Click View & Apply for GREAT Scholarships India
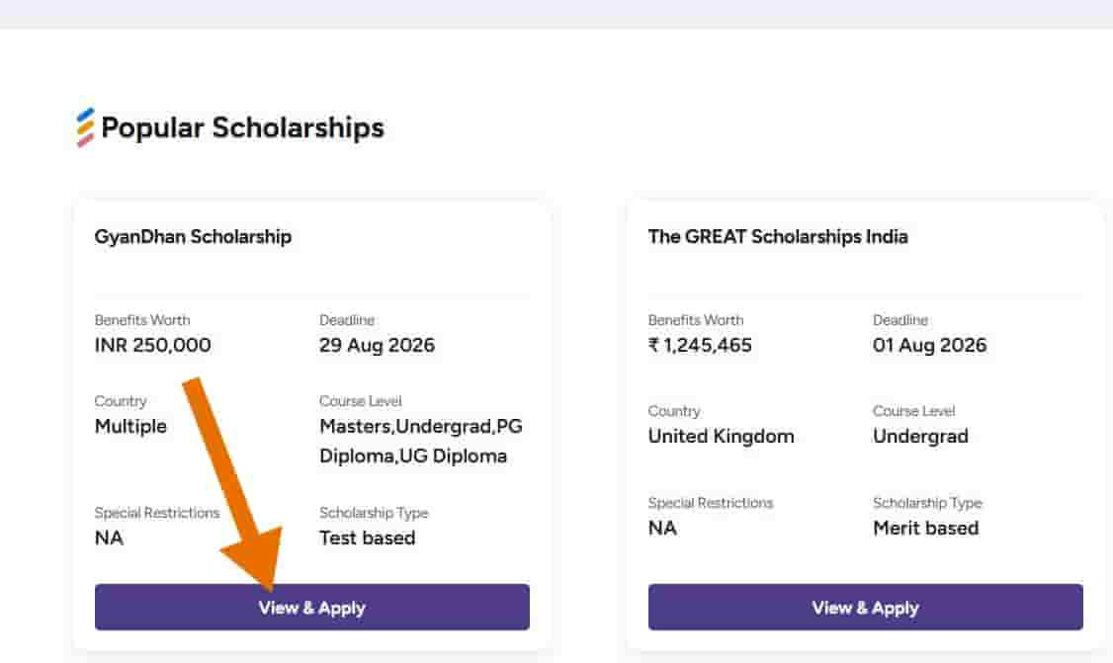The height and width of the screenshot is (663, 1113). [x=865, y=607]
